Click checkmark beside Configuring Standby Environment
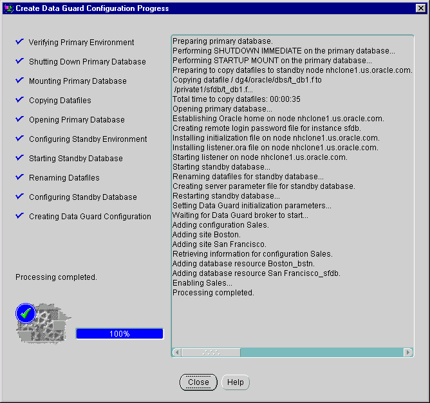The height and width of the screenshot is (403, 430). coord(19,138)
